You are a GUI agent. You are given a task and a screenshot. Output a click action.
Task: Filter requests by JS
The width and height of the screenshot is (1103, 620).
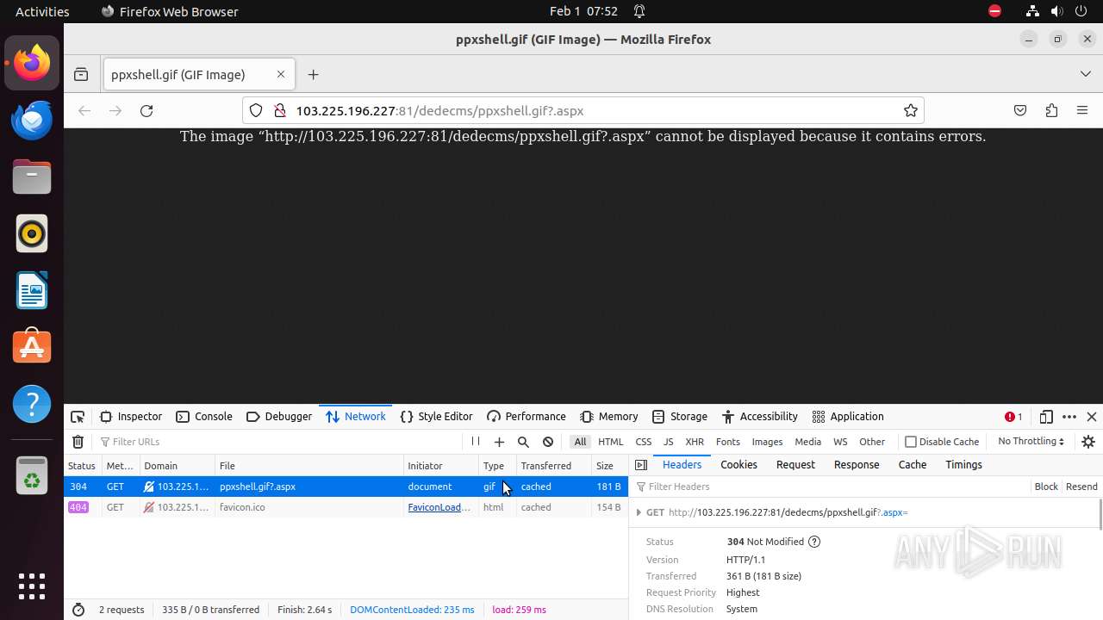click(668, 442)
